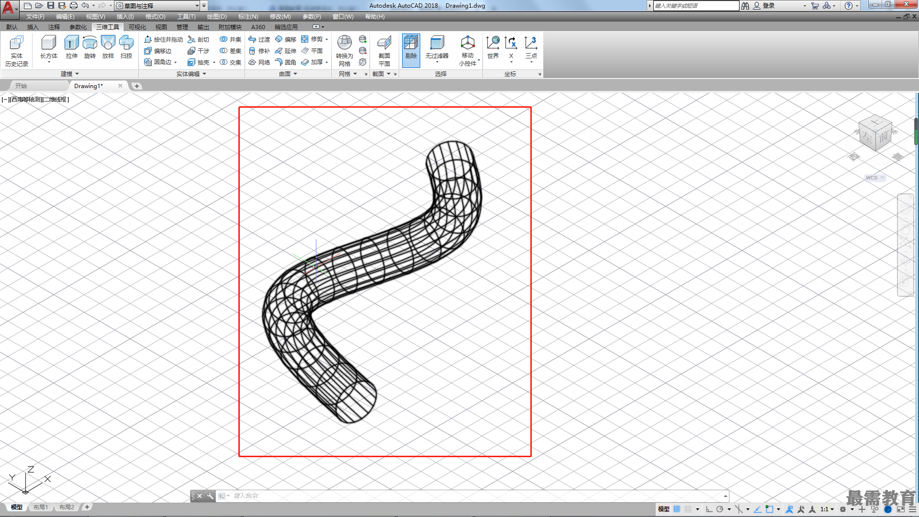Use 按住并拖动 presspull tool
The height and width of the screenshot is (517, 919).
coord(163,39)
